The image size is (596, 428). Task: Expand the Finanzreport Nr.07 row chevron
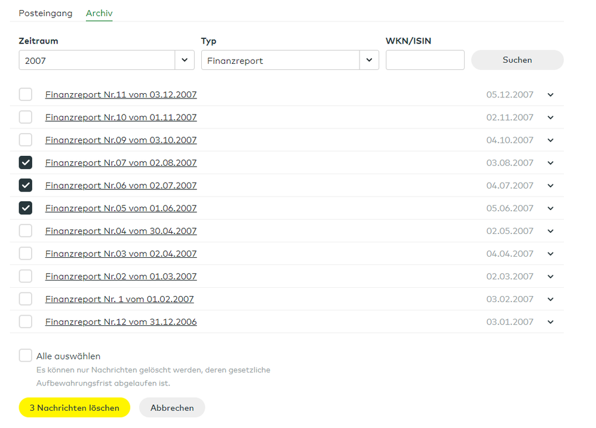click(x=550, y=163)
